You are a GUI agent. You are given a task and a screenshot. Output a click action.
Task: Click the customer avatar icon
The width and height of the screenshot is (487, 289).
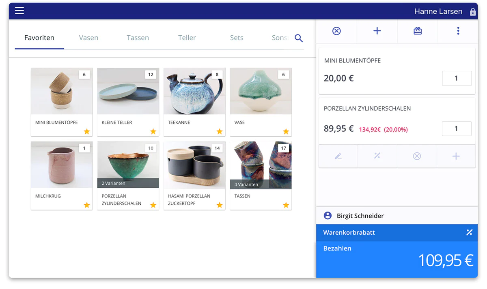point(328,216)
